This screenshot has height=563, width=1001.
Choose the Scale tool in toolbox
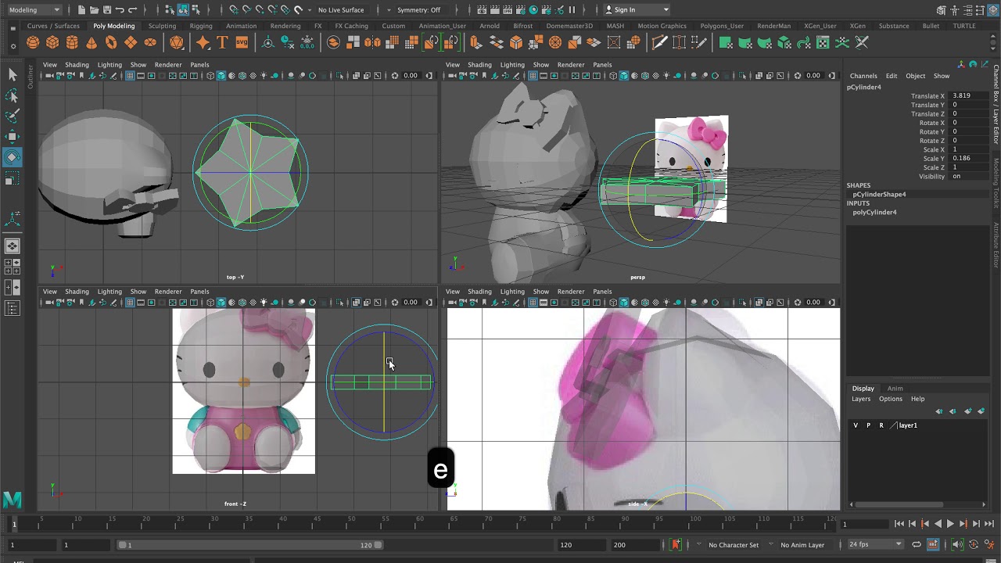coord(12,179)
